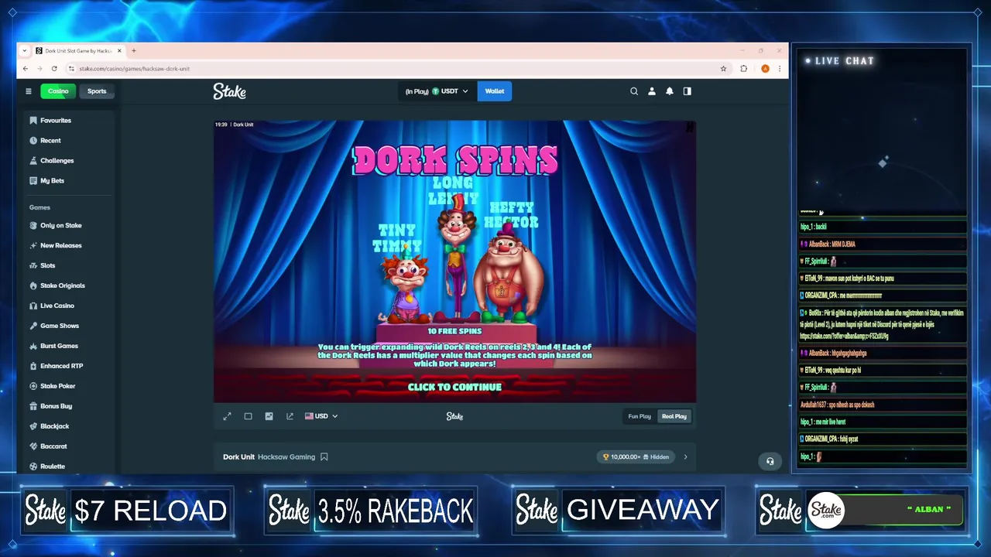The height and width of the screenshot is (557, 991).
Task: Open New Releases category
Action: (61, 246)
